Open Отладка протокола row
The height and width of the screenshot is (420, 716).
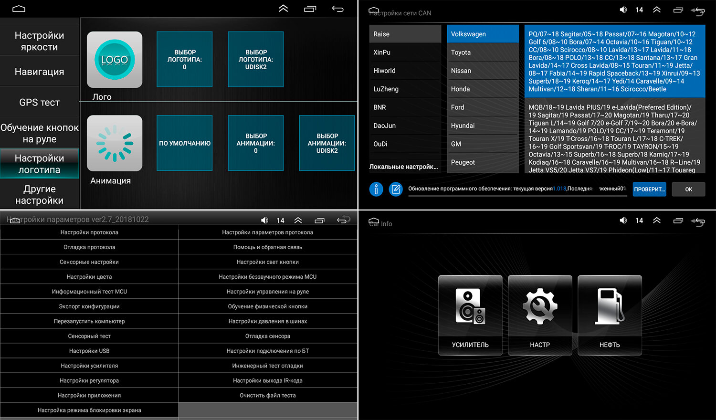click(x=89, y=247)
